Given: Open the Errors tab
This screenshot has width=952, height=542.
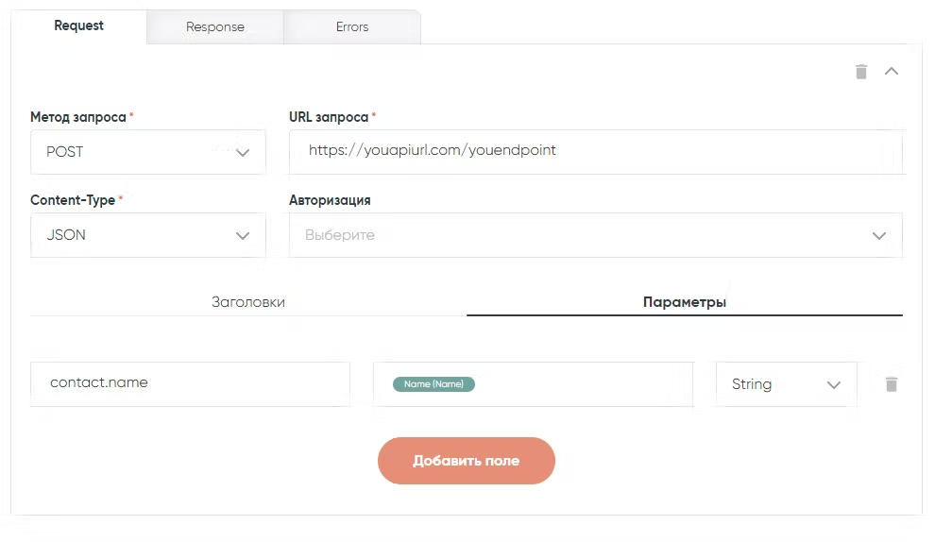Looking at the screenshot, I should point(352,27).
